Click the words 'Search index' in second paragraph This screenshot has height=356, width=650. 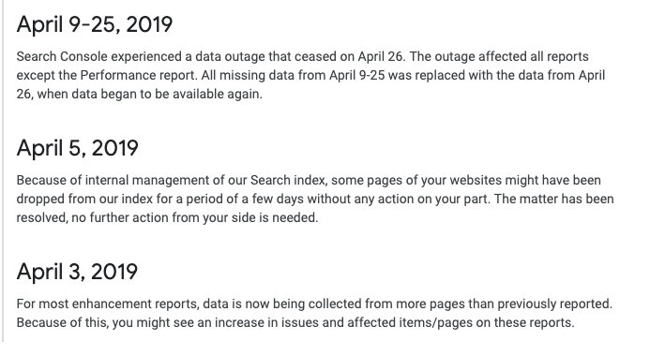pyautogui.click(x=289, y=180)
